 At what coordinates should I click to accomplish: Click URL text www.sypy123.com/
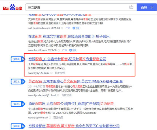(39, 73)
